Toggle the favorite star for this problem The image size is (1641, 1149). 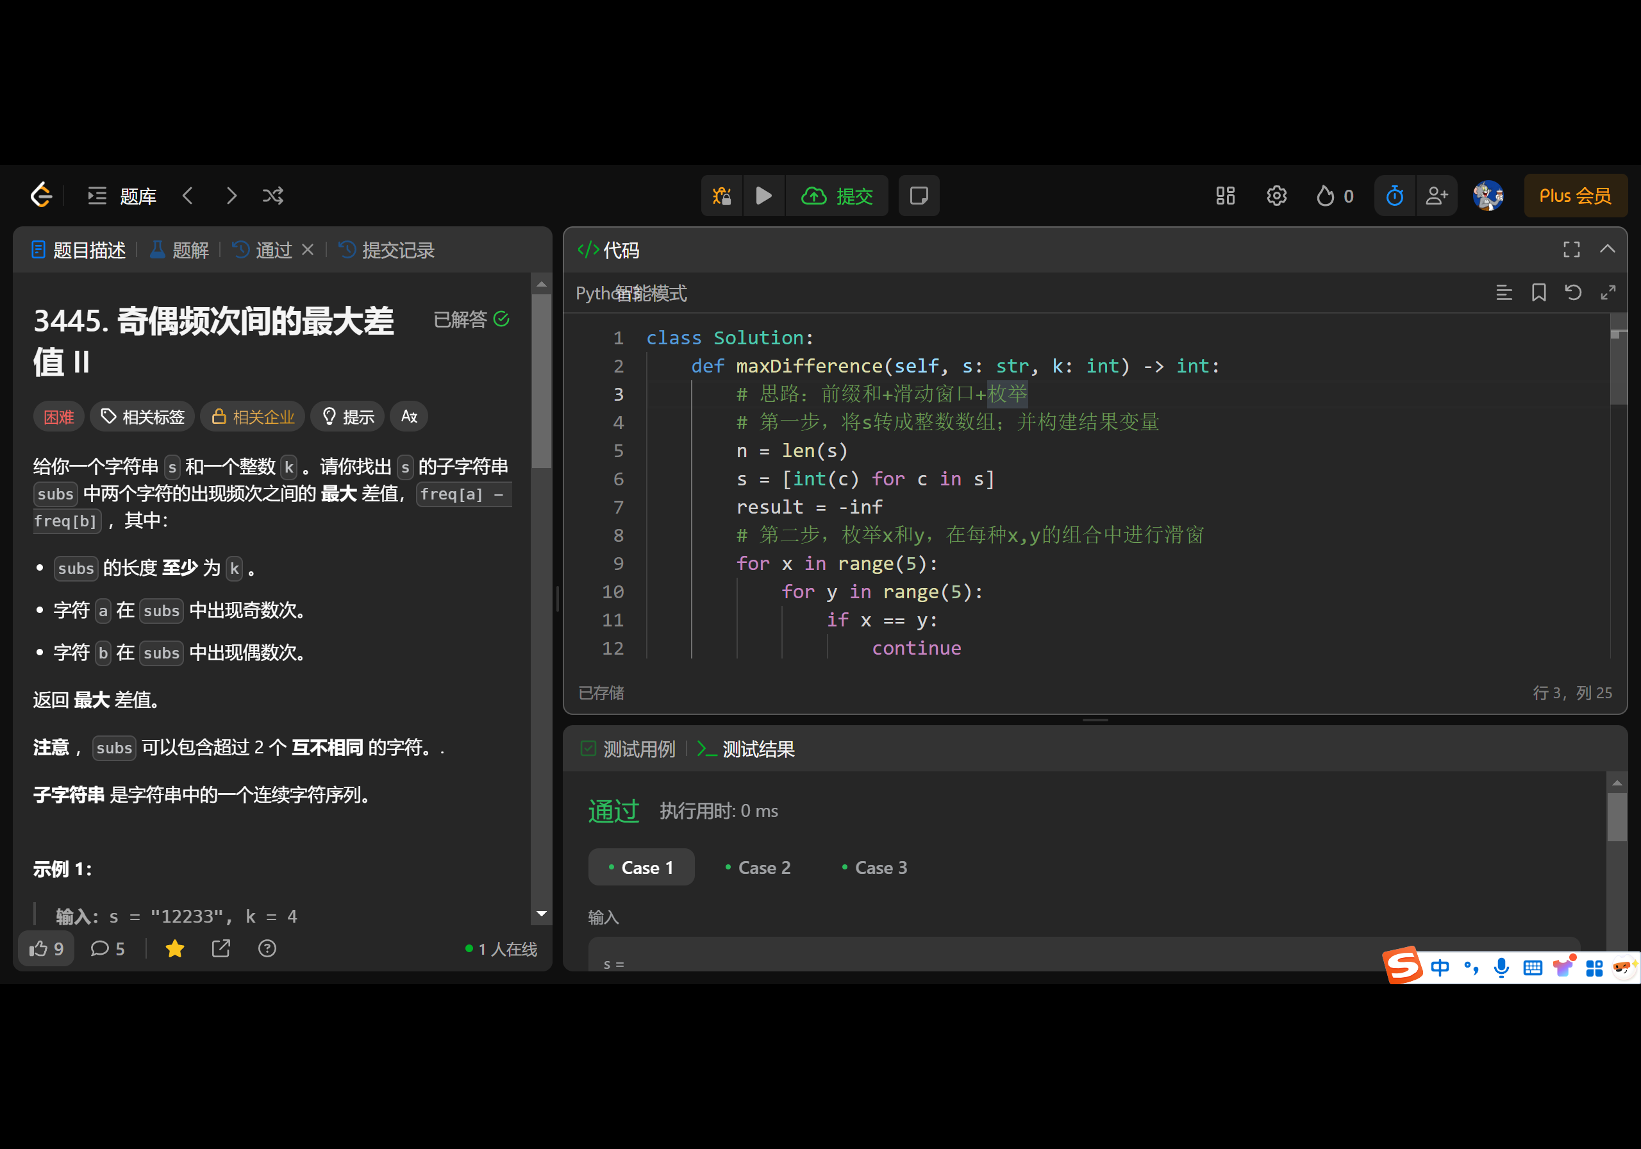pos(175,949)
